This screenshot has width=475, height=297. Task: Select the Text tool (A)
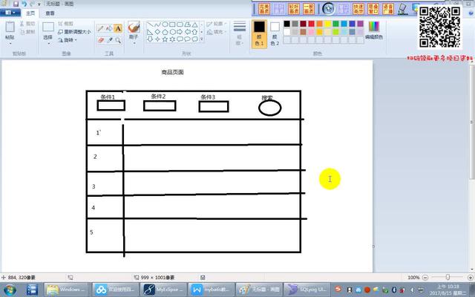(118, 28)
